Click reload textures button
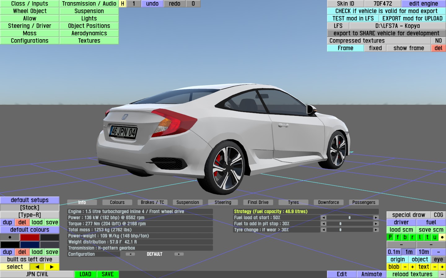Screen dimensions: 446x278 click(413, 274)
